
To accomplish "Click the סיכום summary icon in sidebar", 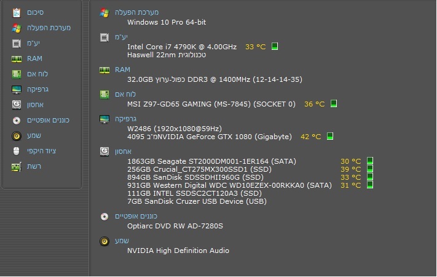I will 17,12.
